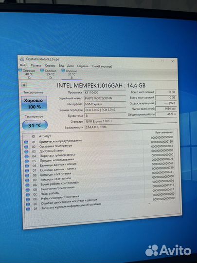Click the status icon of attribute 0E

pos(28,204)
